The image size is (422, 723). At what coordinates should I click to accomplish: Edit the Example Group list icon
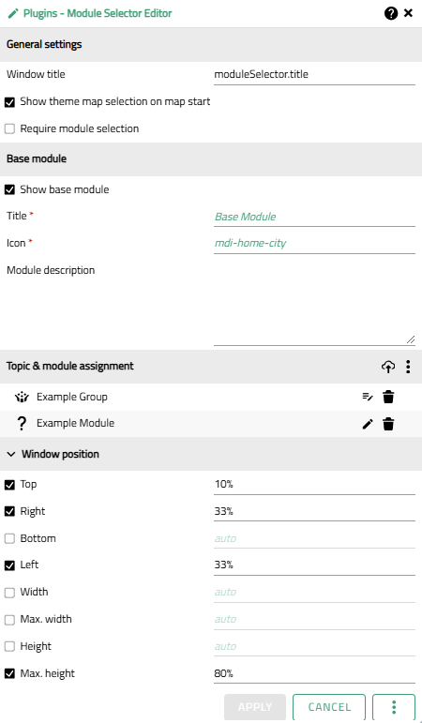coord(368,397)
